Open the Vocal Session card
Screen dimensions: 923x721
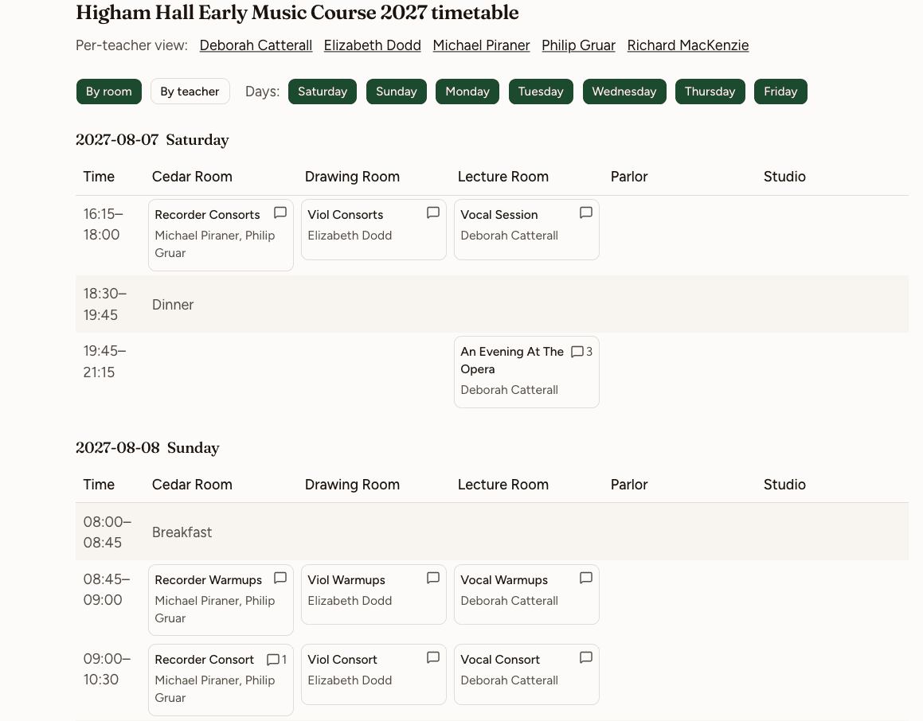coord(527,229)
